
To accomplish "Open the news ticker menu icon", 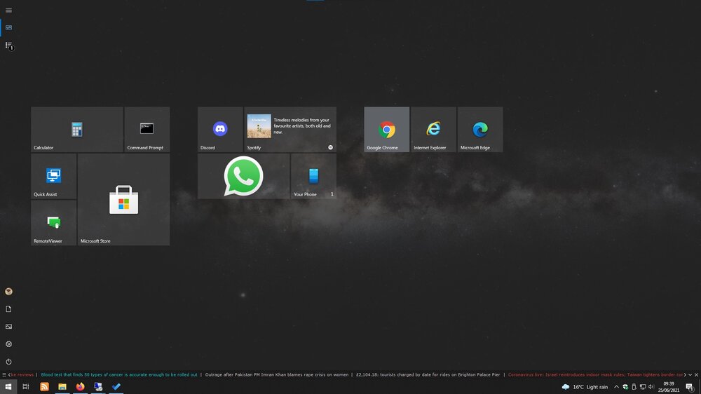I will (x=4, y=375).
